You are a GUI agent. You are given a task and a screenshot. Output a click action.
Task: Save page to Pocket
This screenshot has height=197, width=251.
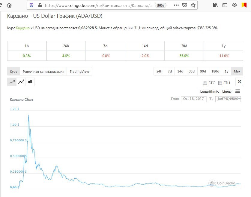[x=185, y=5]
